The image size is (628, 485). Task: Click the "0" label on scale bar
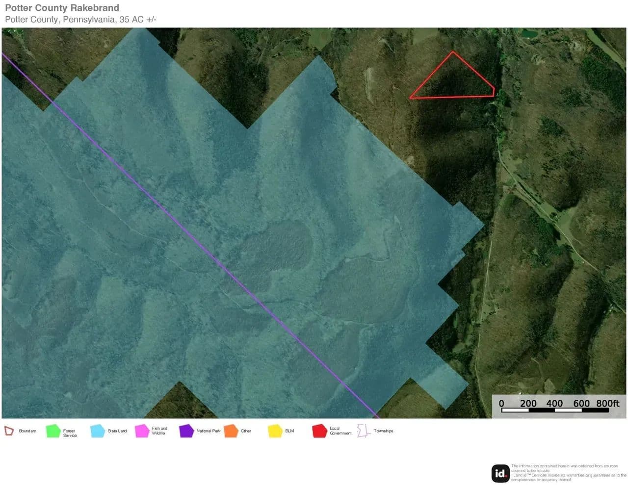pos(501,403)
